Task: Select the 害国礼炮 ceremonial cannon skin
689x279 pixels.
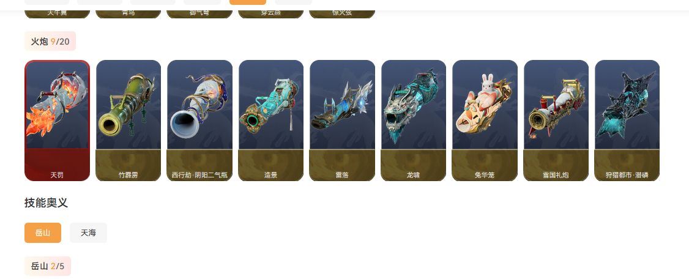Action: coord(556,121)
